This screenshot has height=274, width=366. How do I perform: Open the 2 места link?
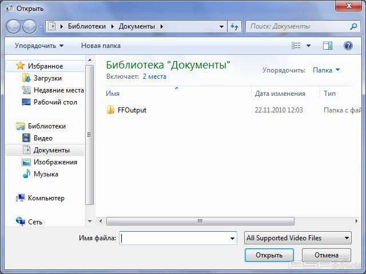(x=154, y=76)
